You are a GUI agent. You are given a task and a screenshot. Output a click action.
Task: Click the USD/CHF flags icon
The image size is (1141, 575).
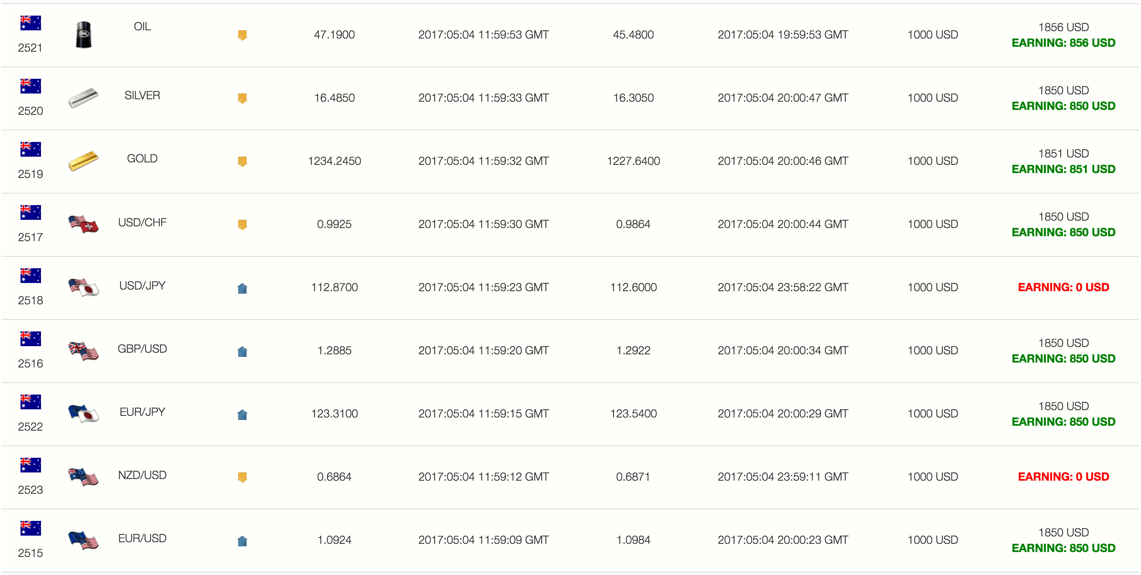point(83,224)
